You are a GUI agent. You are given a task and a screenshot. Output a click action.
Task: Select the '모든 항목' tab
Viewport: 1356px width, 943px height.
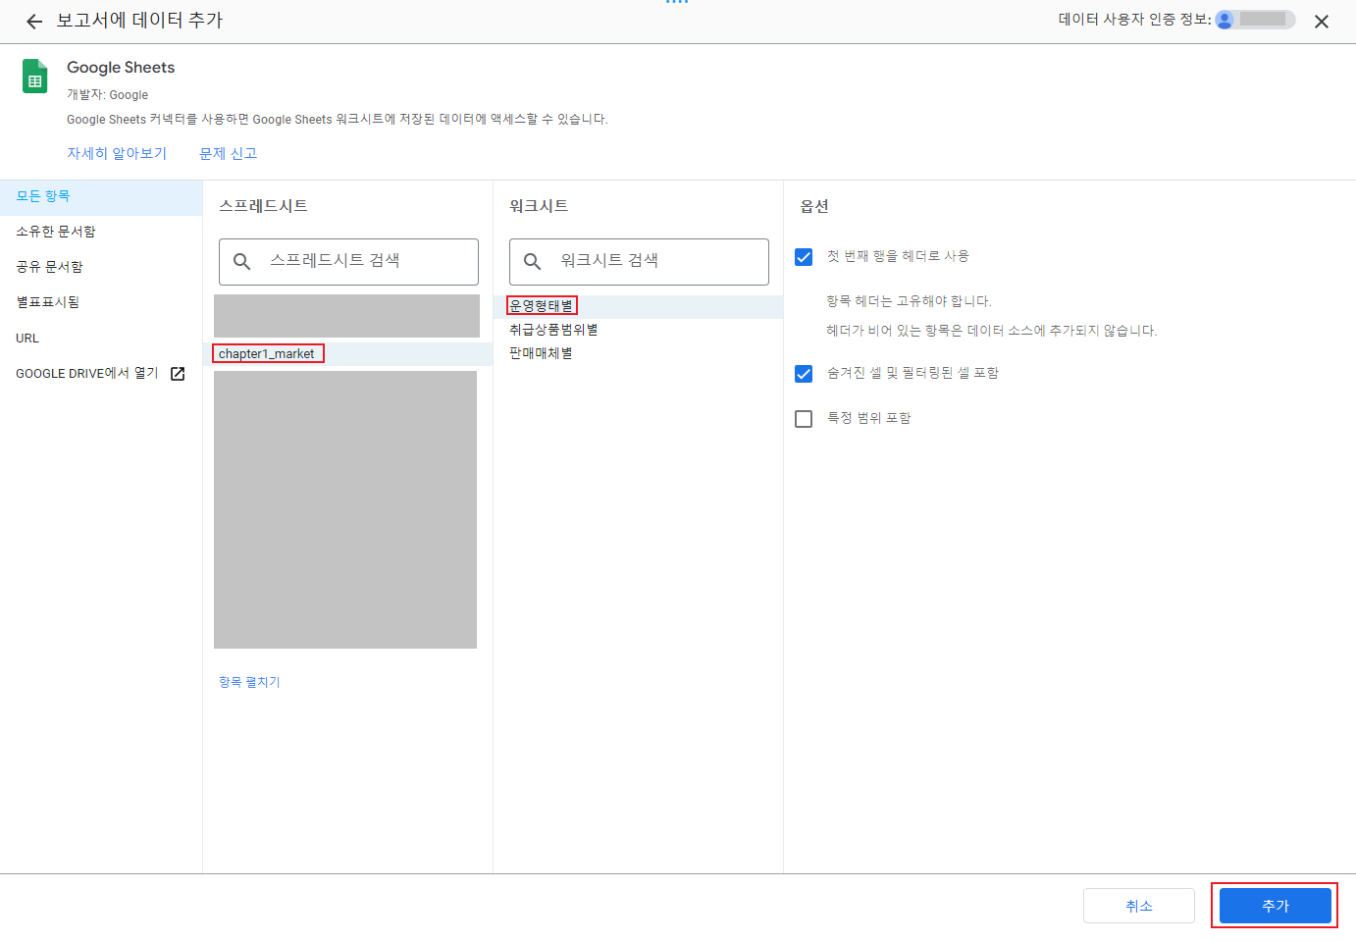coord(101,196)
